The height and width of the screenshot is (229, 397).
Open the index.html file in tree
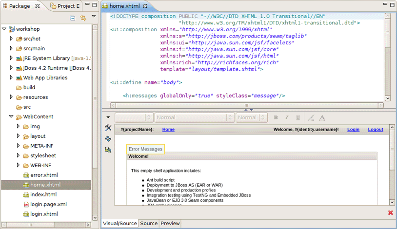[x=43, y=194]
